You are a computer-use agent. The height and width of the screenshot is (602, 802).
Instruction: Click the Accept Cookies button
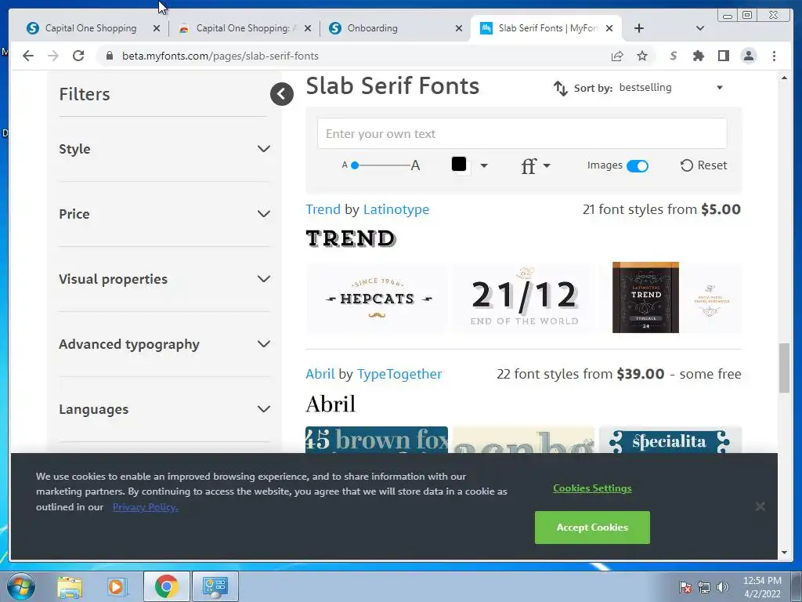click(x=592, y=528)
